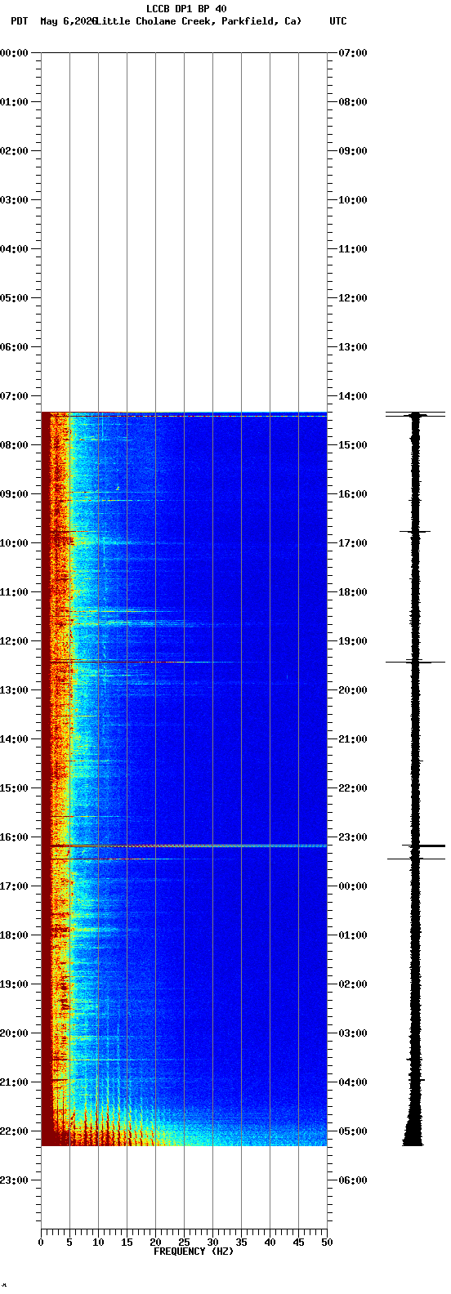This screenshot has width=451, height=1294.
Task: Click the 05:00 UTC time label
Action: pyautogui.click(x=353, y=1131)
